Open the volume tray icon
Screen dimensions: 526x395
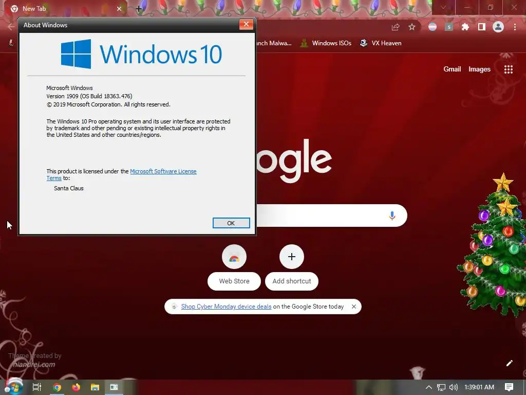pyautogui.click(x=453, y=387)
